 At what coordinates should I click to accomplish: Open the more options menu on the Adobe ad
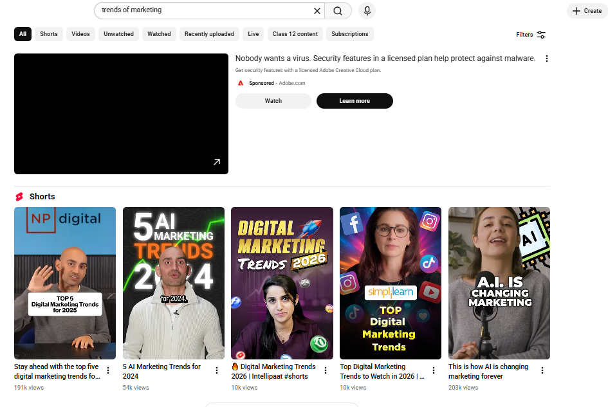pos(547,59)
